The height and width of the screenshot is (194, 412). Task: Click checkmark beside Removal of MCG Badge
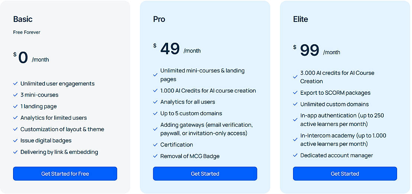pos(155,156)
